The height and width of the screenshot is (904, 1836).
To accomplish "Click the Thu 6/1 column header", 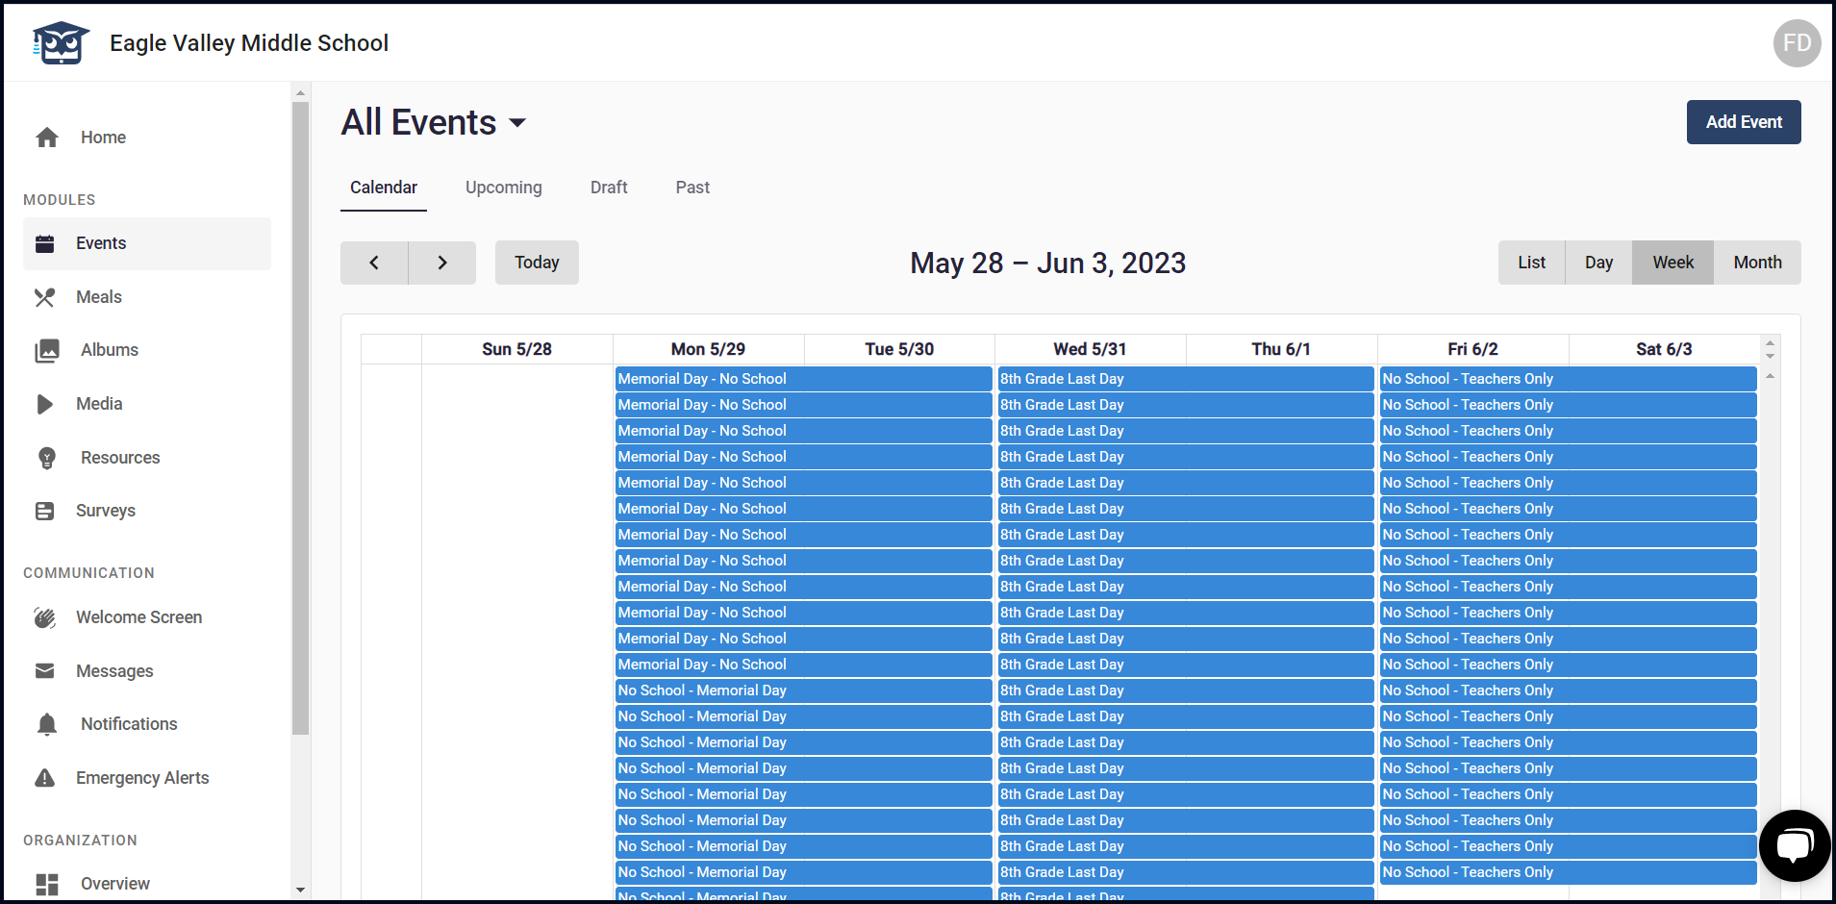I will point(1281,349).
